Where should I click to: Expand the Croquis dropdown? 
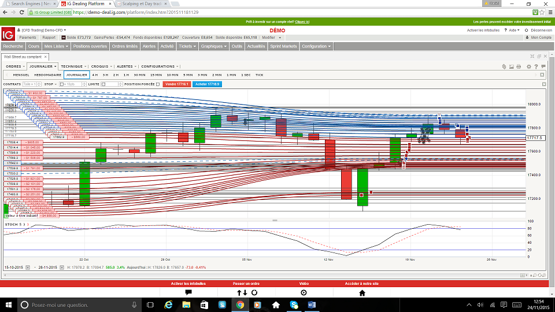102,66
